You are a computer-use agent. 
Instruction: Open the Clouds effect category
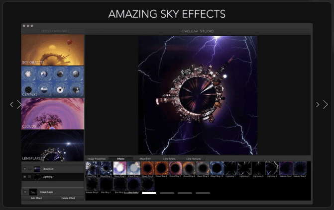click(53, 114)
